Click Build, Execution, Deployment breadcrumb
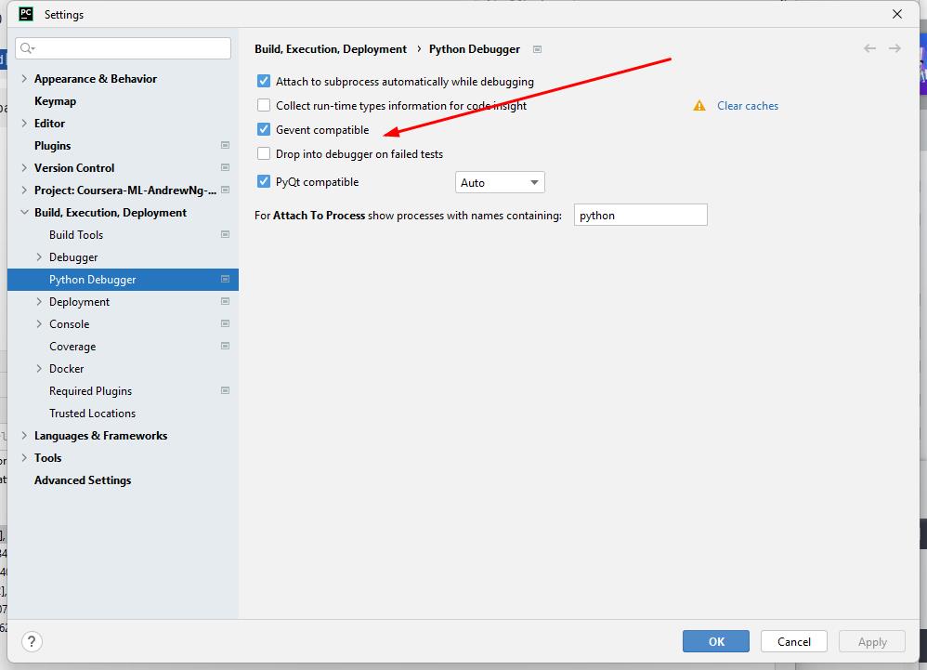Viewport: 927px width, 670px height. 331,49
